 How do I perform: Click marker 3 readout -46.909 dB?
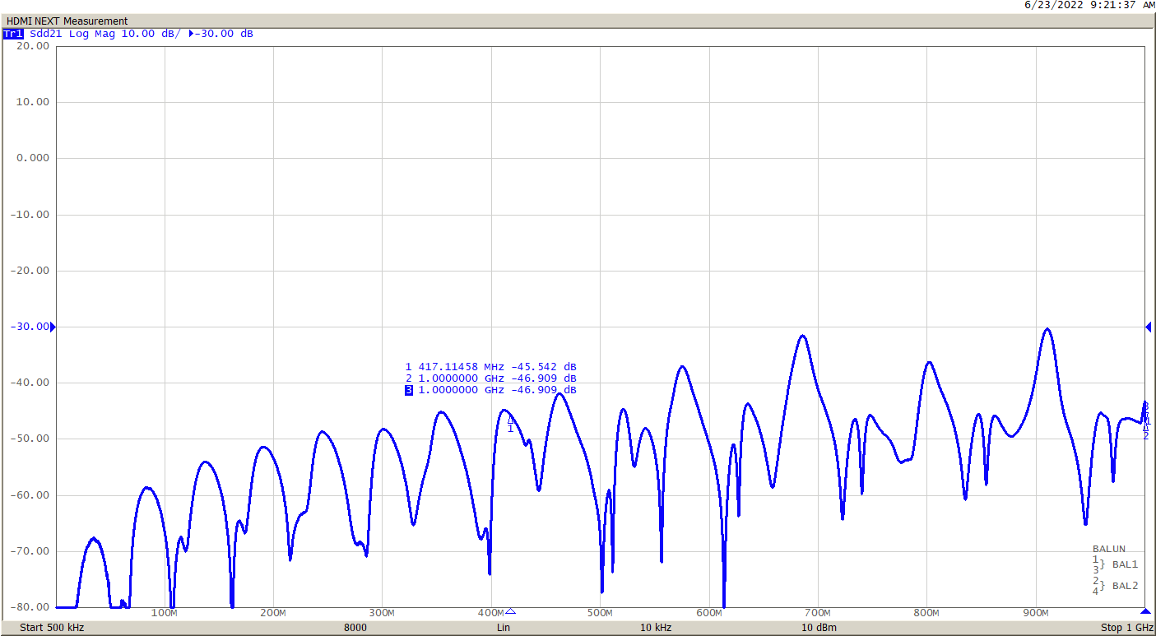(544, 390)
